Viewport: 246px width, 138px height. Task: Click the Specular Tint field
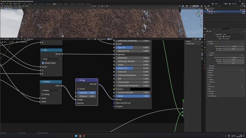pos(133,51)
